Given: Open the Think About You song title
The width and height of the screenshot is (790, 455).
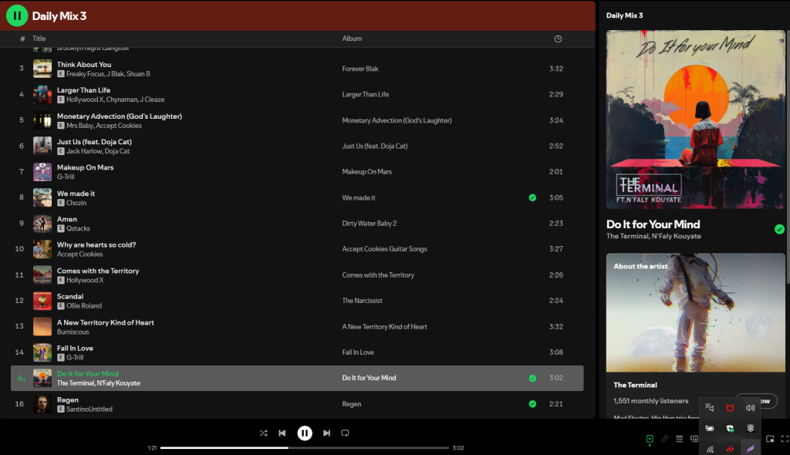Looking at the screenshot, I should (84, 65).
